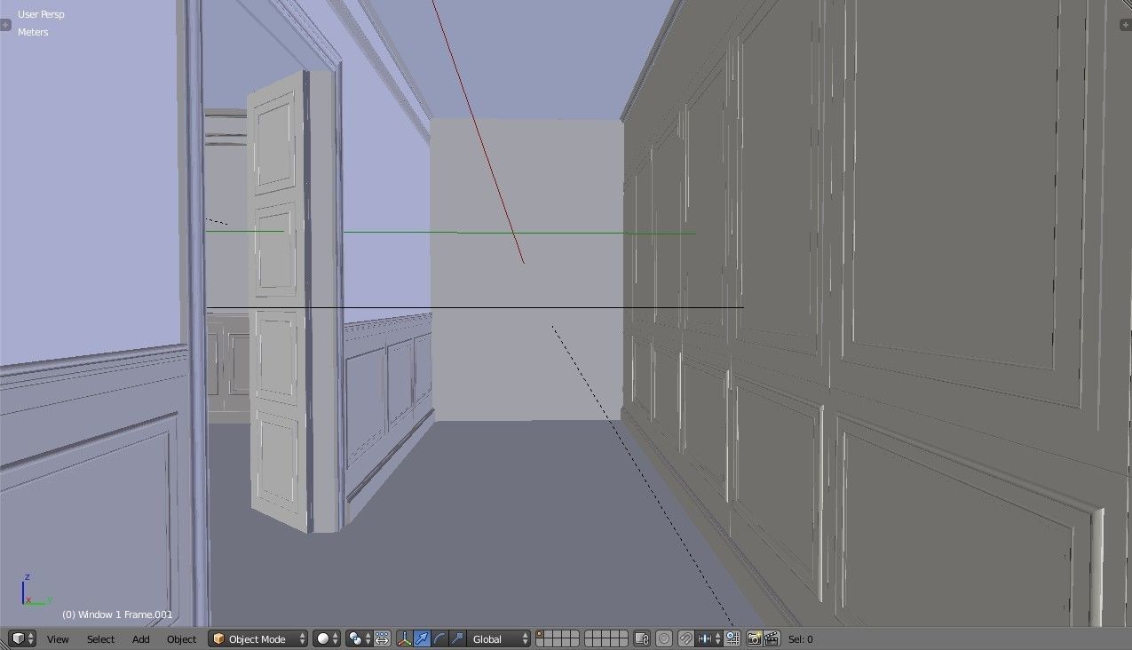The width and height of the screenshot is (1132, 650).
Task: Open the snap element type selector
Action: 708,638
